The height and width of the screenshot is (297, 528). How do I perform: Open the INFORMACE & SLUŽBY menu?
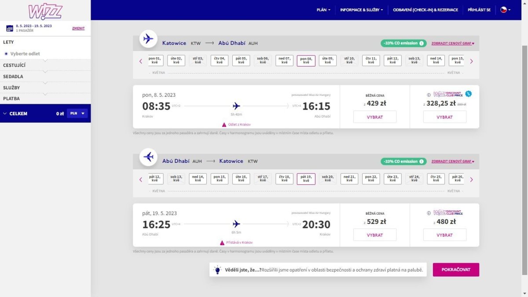(x=361, y=10)
